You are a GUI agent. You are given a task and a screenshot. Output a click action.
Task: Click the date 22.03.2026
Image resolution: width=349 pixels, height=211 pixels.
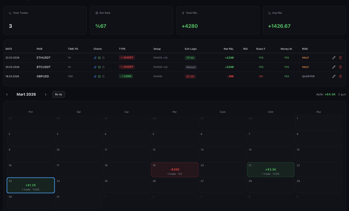[13, 58]
